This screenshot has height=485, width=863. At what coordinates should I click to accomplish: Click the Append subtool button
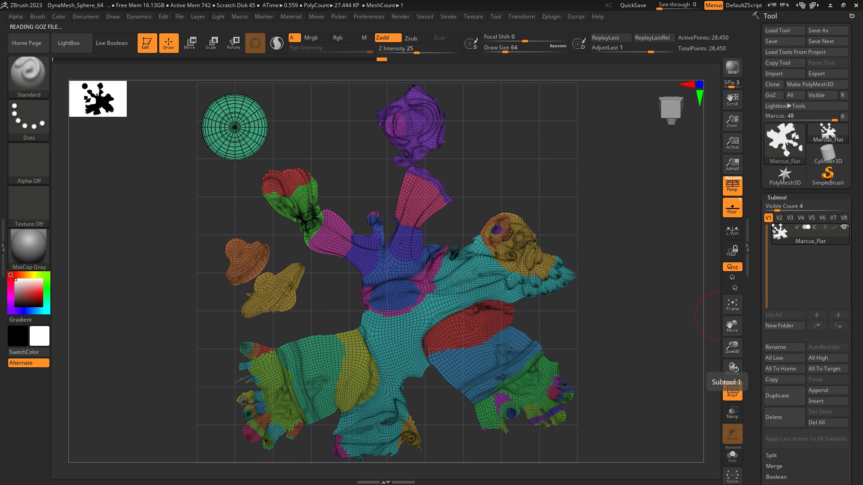827,390
